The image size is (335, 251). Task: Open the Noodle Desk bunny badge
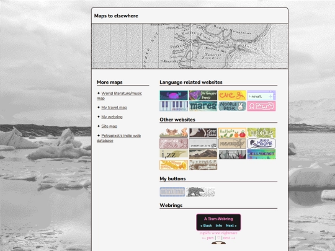[232, 106]
